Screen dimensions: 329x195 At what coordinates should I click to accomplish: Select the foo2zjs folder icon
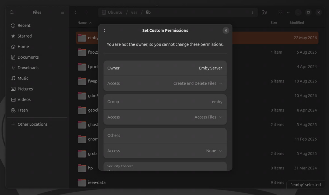point(82,52)
